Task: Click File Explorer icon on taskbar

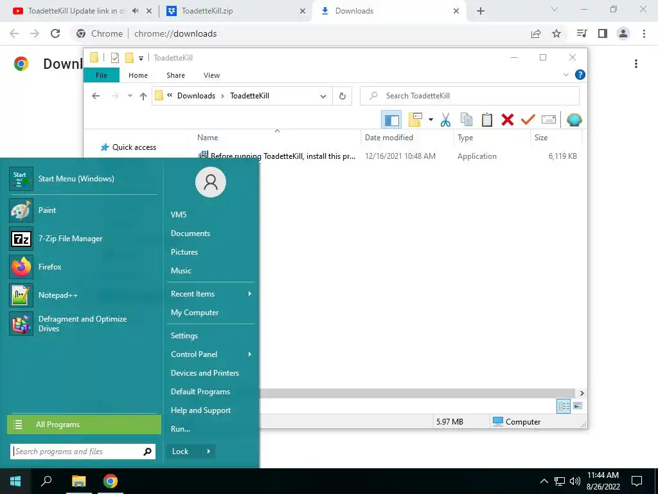Action: 78,481
